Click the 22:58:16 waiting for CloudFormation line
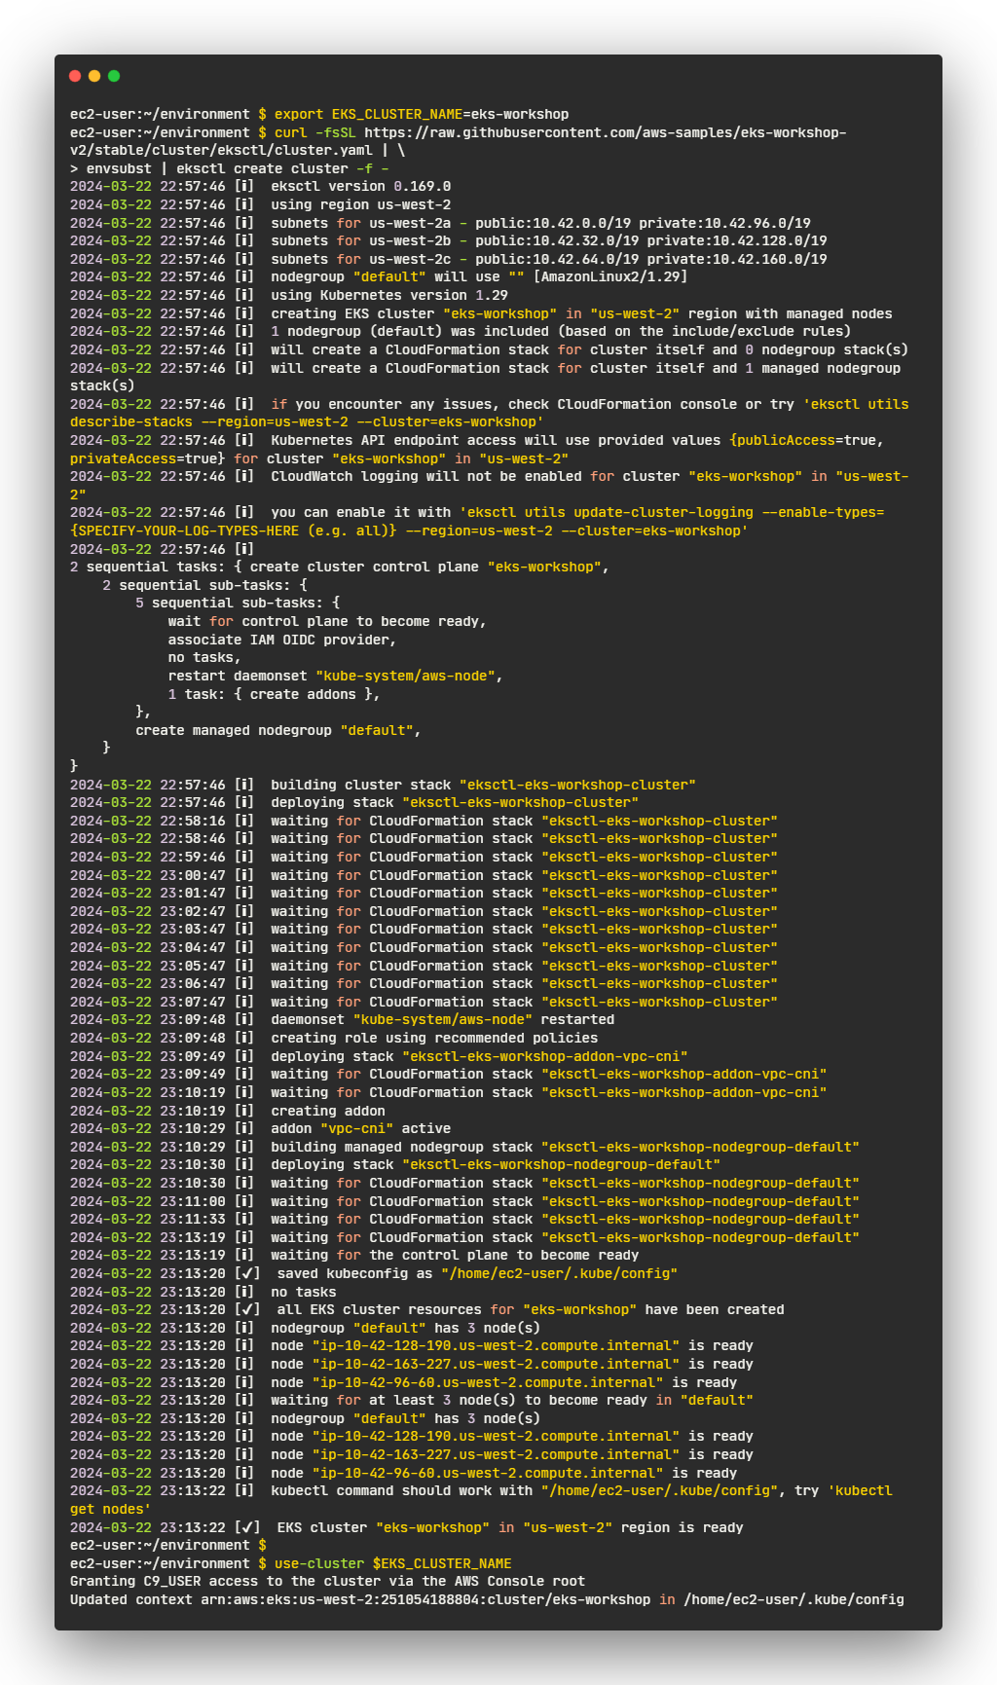Image resolution: width=997 pixels, height=1685 pixels. [425, 821]
